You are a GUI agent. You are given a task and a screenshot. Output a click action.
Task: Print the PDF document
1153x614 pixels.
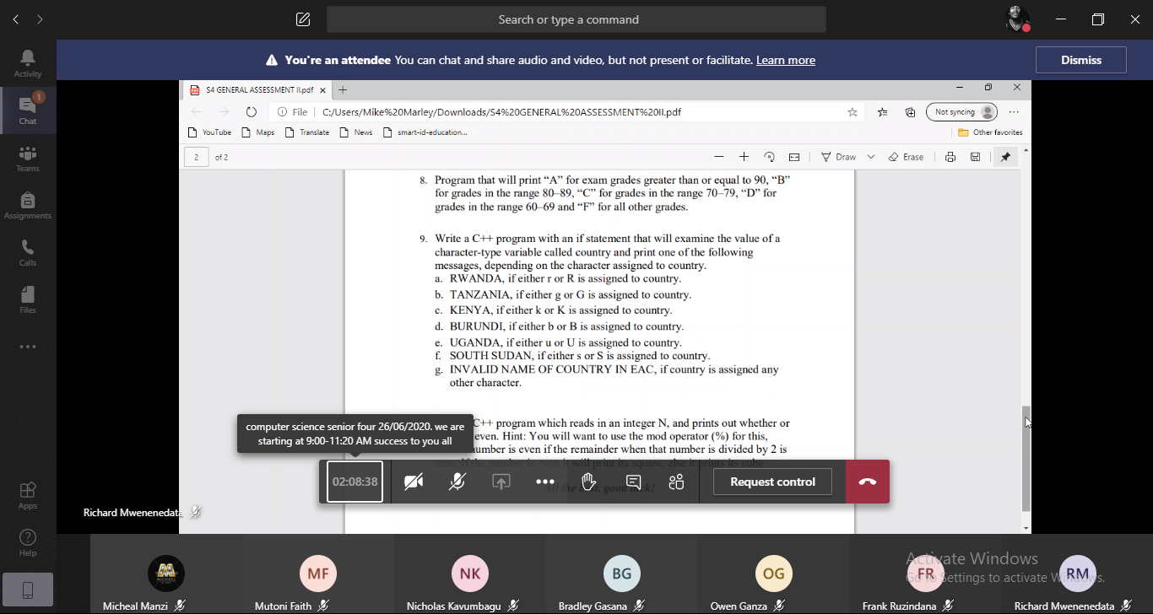coord(950,157)
